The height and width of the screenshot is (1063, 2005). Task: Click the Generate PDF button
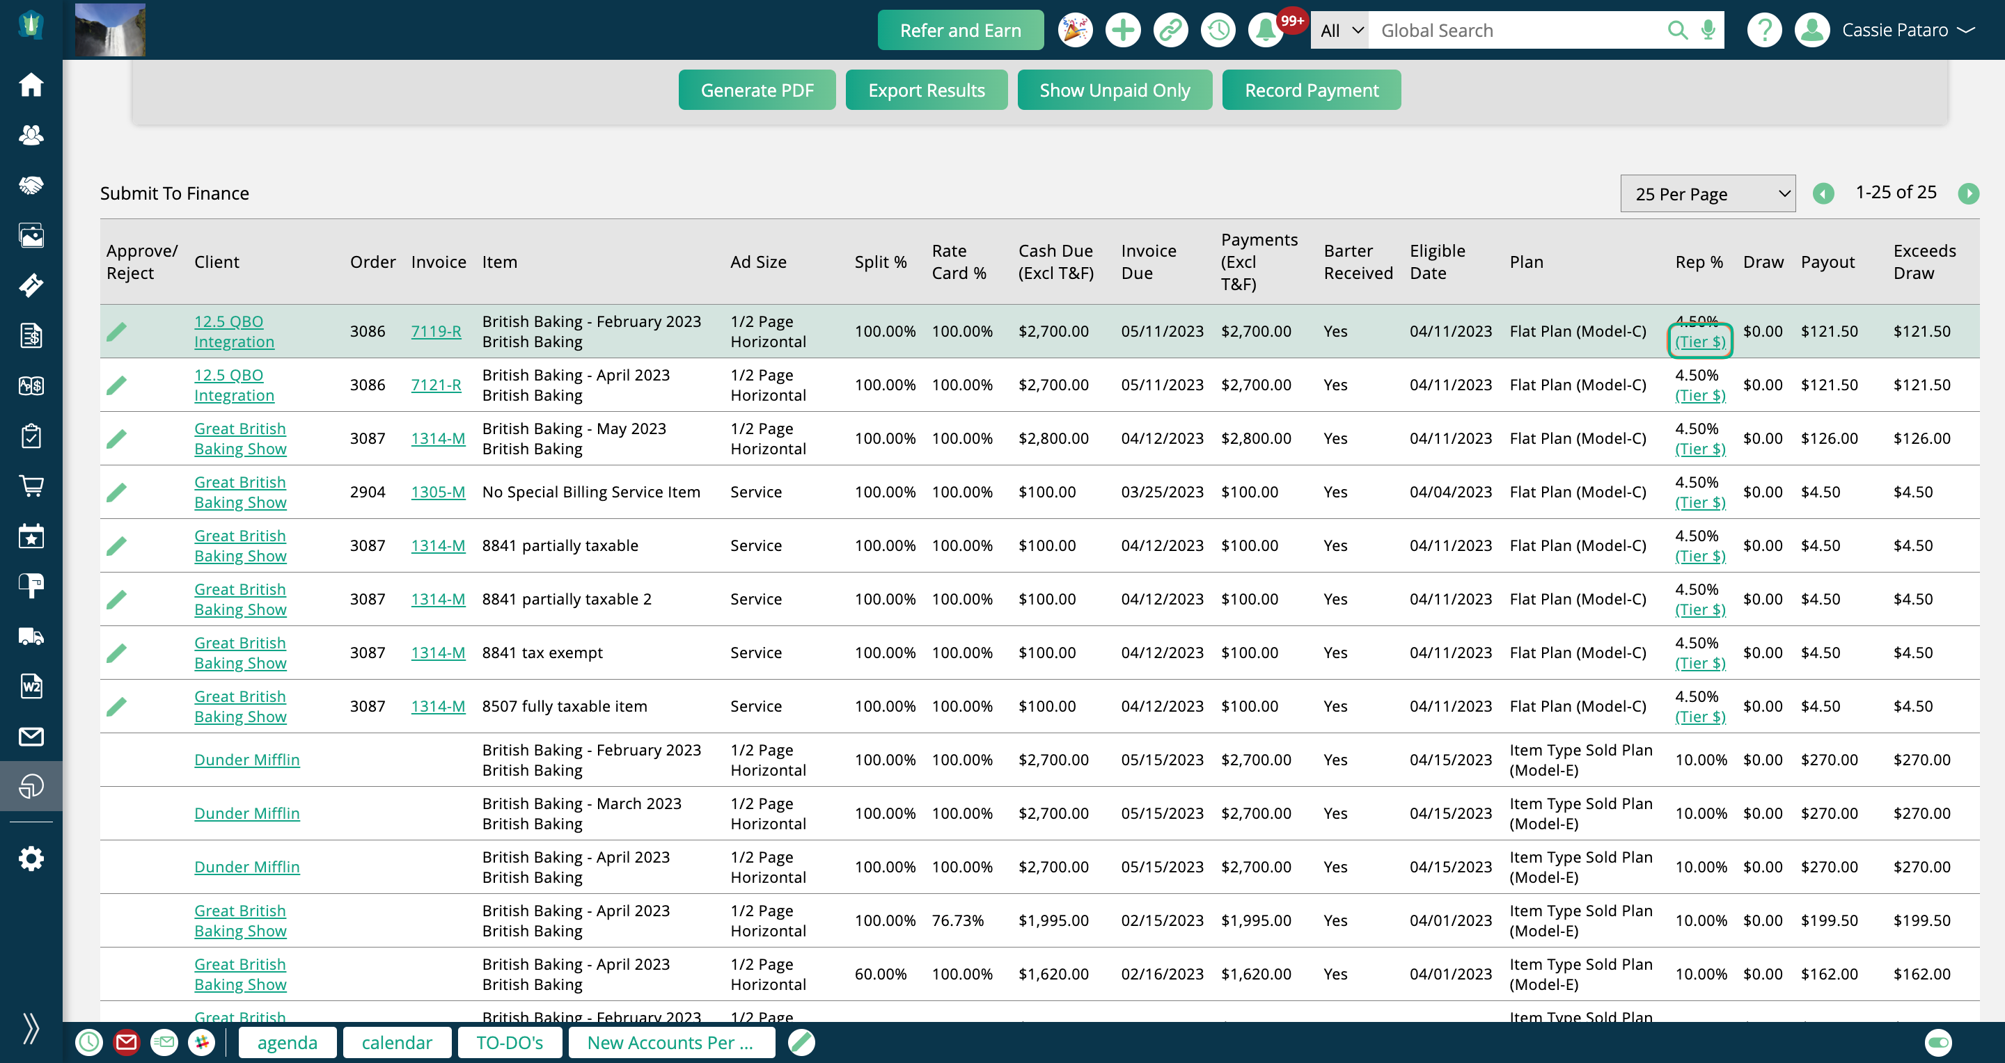757,90
